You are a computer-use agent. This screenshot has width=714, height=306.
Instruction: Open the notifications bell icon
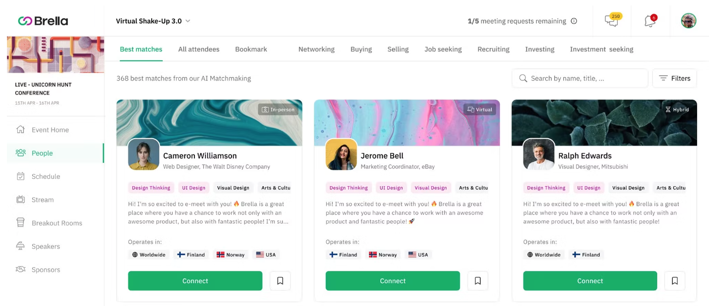point(650,21)
